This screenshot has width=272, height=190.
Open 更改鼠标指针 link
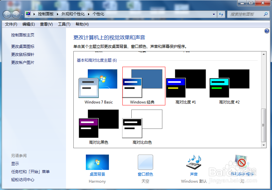(x=23, y=55)
